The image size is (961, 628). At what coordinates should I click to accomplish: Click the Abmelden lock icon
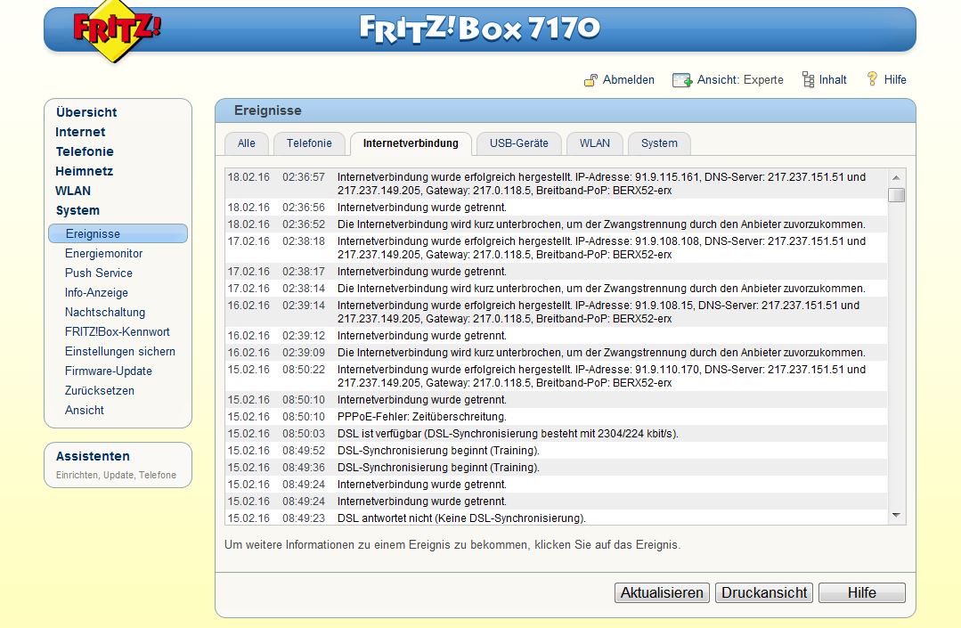[590, 80]
